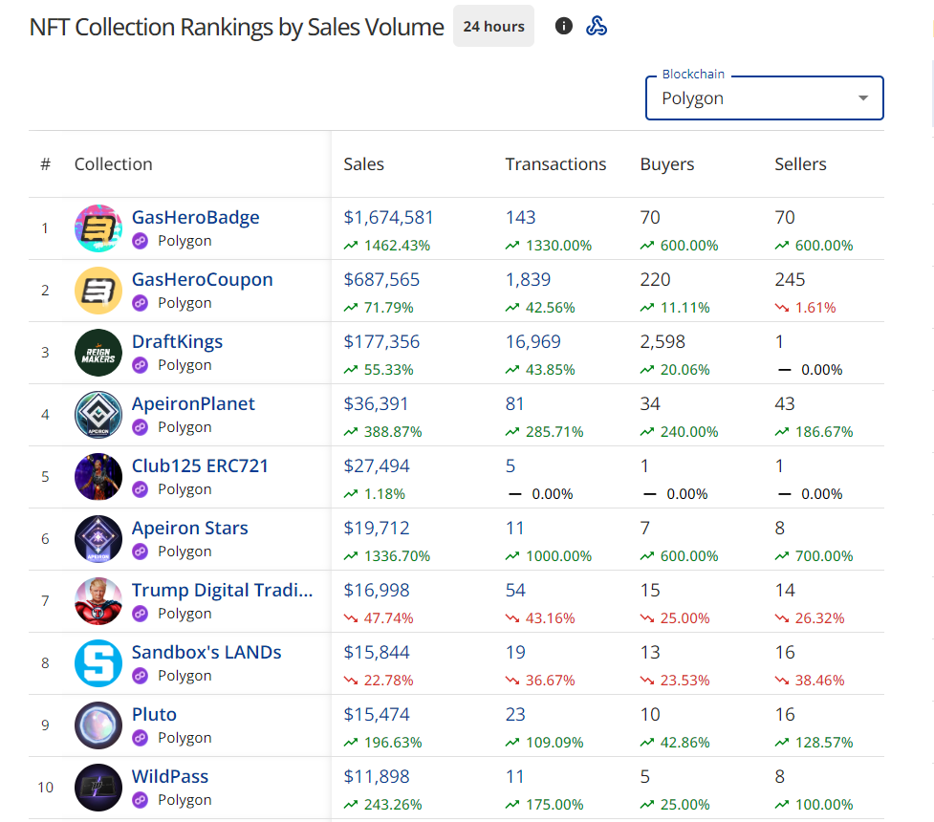Click the 38.46% sellers decrease
Screen dimensions: 934x822
click(819, 681)
